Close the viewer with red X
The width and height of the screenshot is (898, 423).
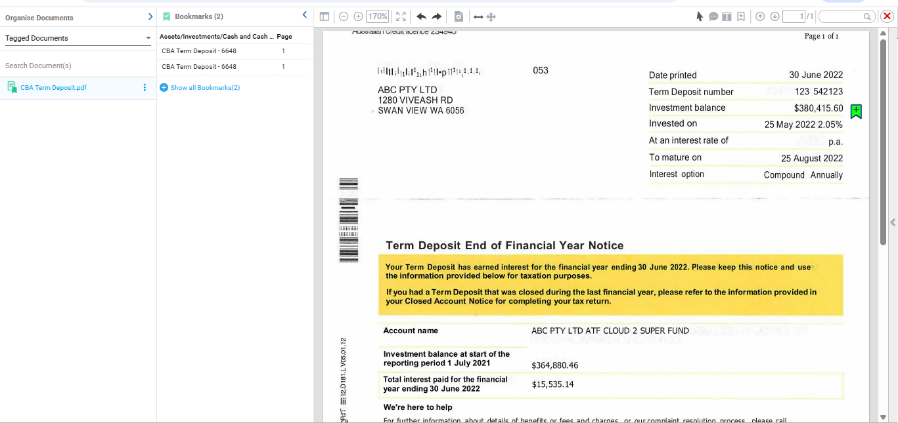tap(887, 16)
